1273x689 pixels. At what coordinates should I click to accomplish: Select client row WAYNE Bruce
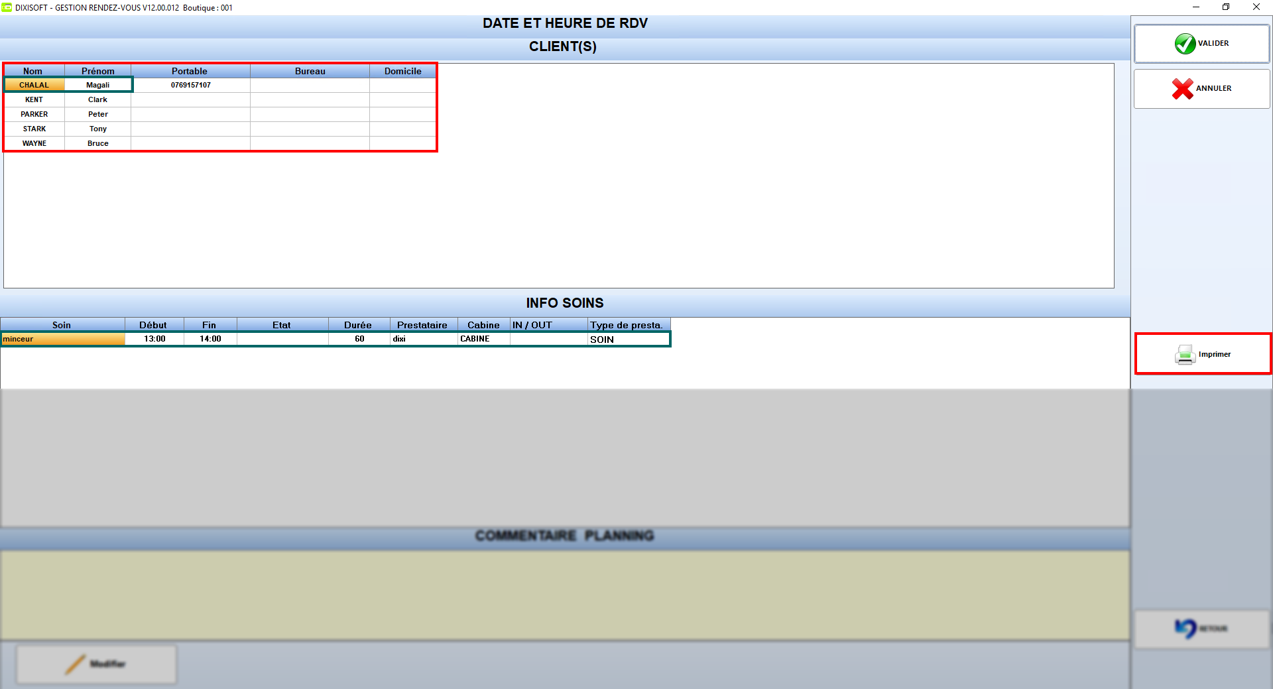220,143
